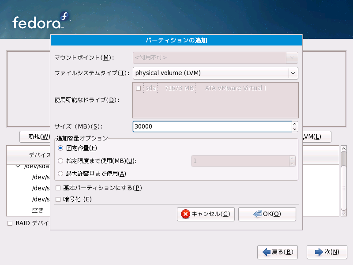Image resolution: width=353 pixels, height=265 pixels.
Task: Click the red cancel X icon
Action: [x=185, y=214]
